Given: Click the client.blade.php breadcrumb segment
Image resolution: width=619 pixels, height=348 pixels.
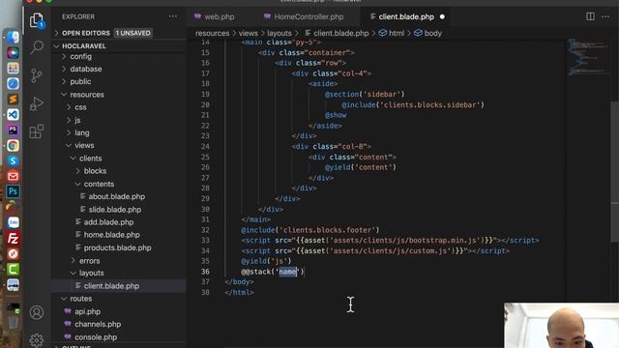Looking at the screenshot, I should pyautogui.click(x=337, y=33).
